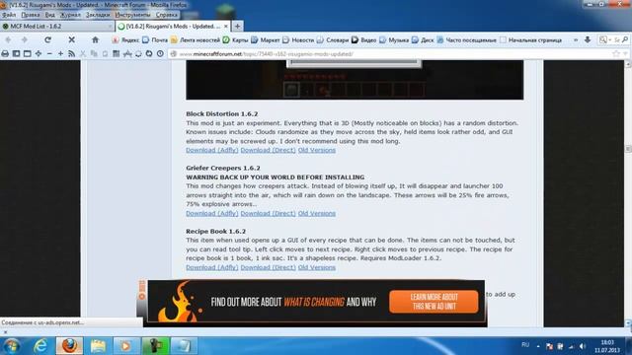Click Download (Direct) for Recipe Book
Image resolution: width=632 pixels, height=355 pixels.
click(x=268, y=267)
